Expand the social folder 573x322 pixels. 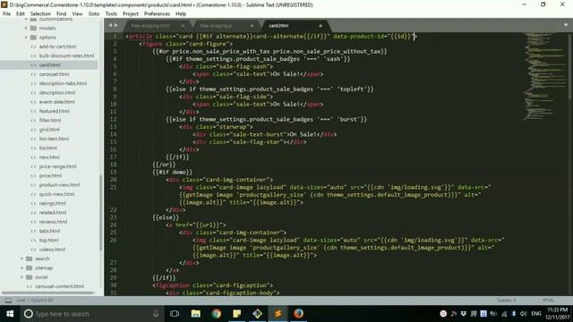tap(21, 277)
